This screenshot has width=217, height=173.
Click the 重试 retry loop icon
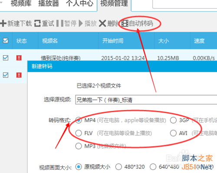point(37,23)
